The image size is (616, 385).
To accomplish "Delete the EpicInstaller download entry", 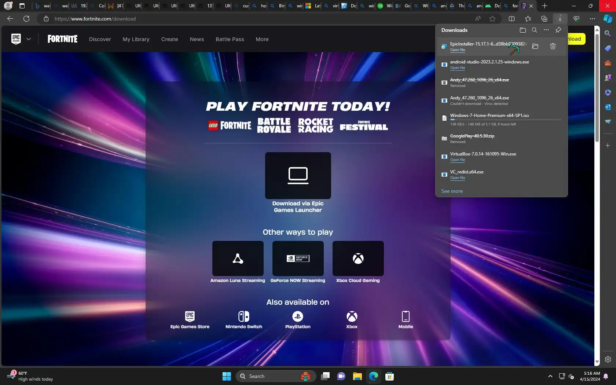I will [x=553, y=46].
